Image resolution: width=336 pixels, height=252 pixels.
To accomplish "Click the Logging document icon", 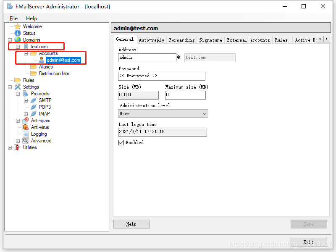I will coord(26,134).
